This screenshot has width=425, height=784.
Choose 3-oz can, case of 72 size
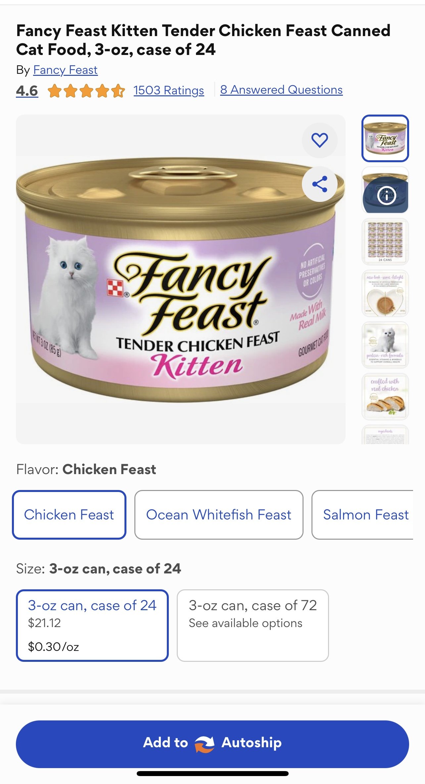(x=253, y=625)
